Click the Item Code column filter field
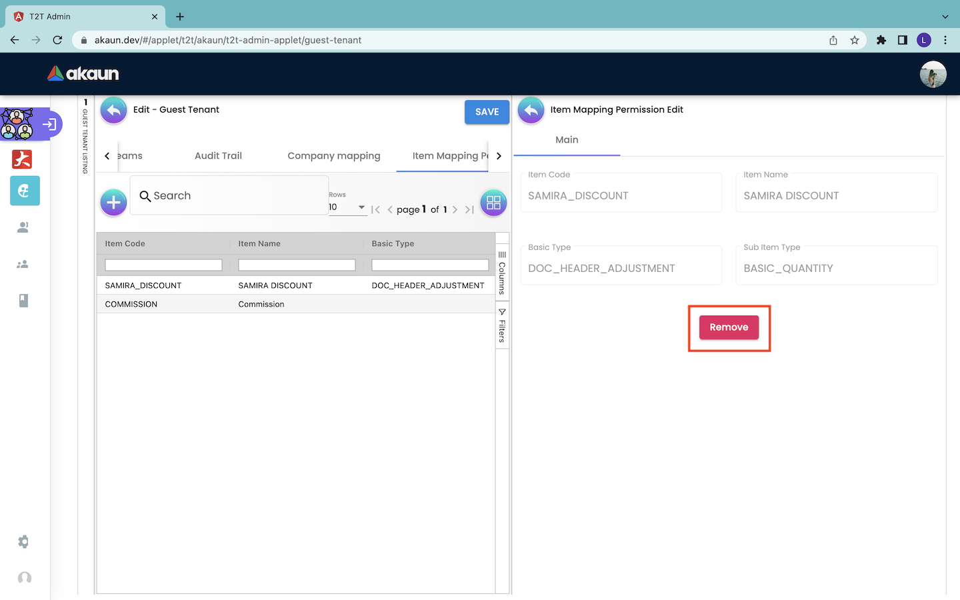The width and height of the screenshot is (960, 600). [x=163, y=265]
